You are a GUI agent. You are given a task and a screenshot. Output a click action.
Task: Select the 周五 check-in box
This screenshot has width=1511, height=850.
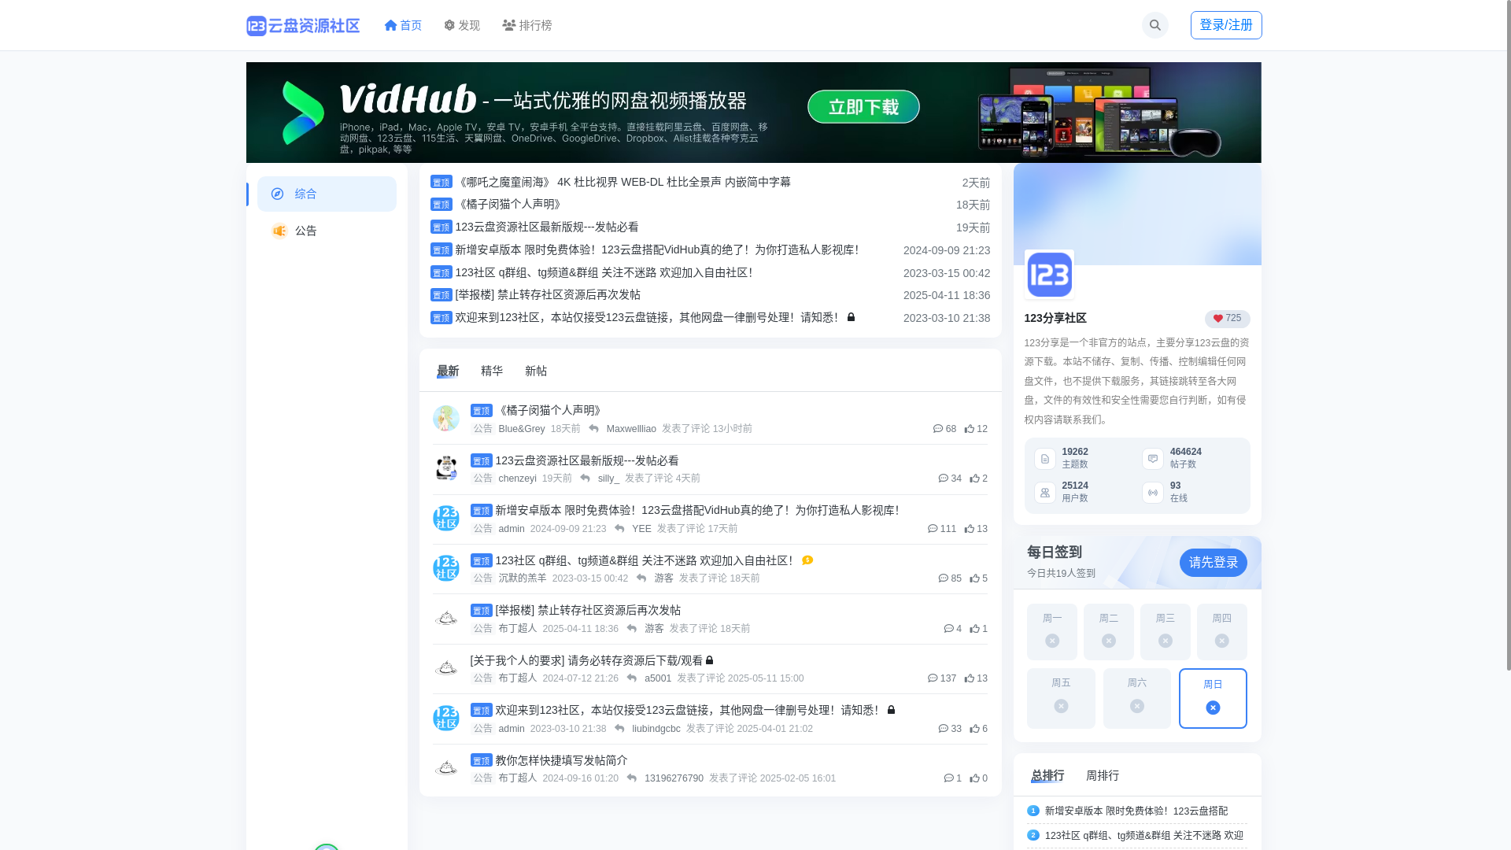click(x=1061, y=698)
